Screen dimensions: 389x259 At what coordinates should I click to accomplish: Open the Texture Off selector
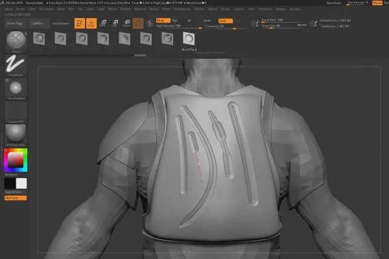coord(16,113)
